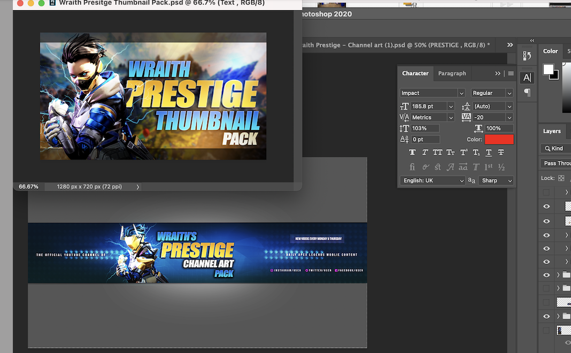The height and width of the screenshot is (353, 571).
Task: Click the 66.67% zoom level field
Action: (x=28, y=187)
